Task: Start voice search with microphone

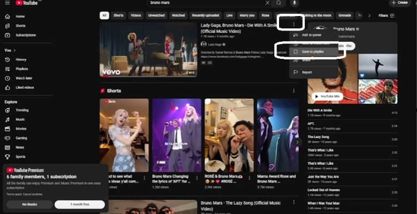Action: [x=295, y=3]
